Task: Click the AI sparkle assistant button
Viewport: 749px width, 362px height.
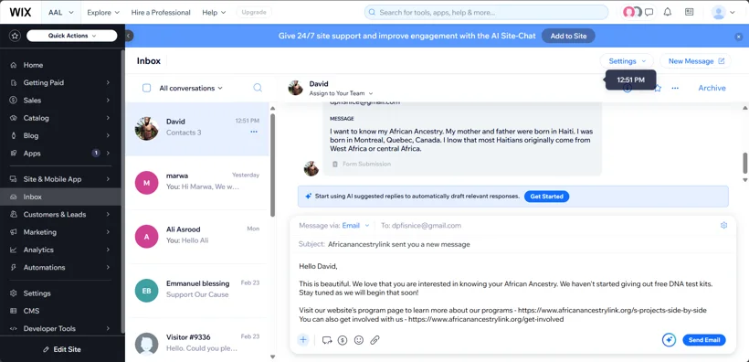Action: (669, 340)
